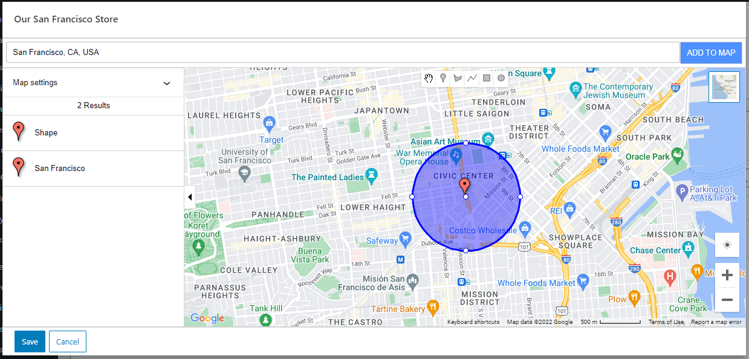Image resolution: width=749 pixels, height=359 pixels.
Task: Click the Shape result pin in the sidebar
Action: [x=19, y=131]
